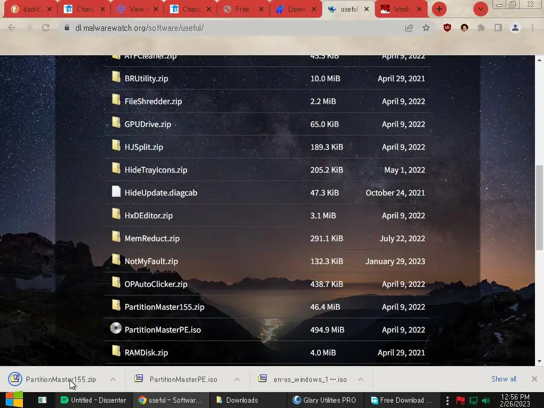Toggle the browser side panel icon
The width and height of the screenshot is (544, 408).
(x=498, y=28)
